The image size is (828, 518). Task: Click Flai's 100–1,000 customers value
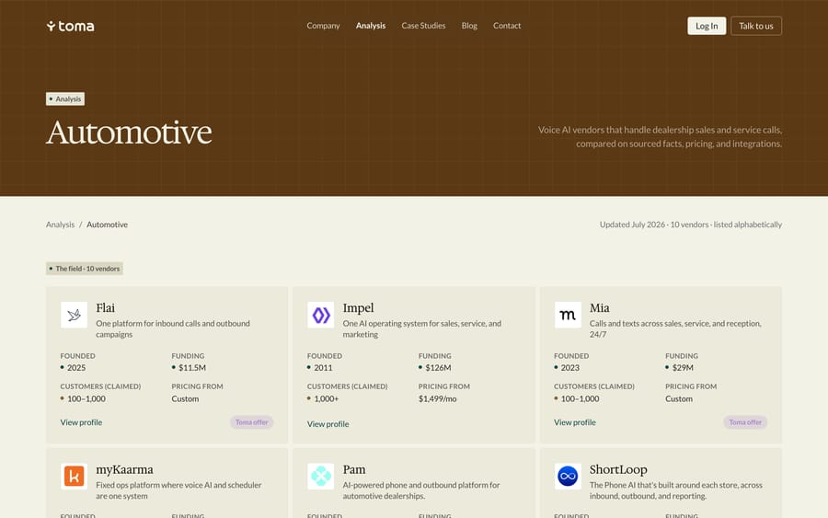pos(86,398)
